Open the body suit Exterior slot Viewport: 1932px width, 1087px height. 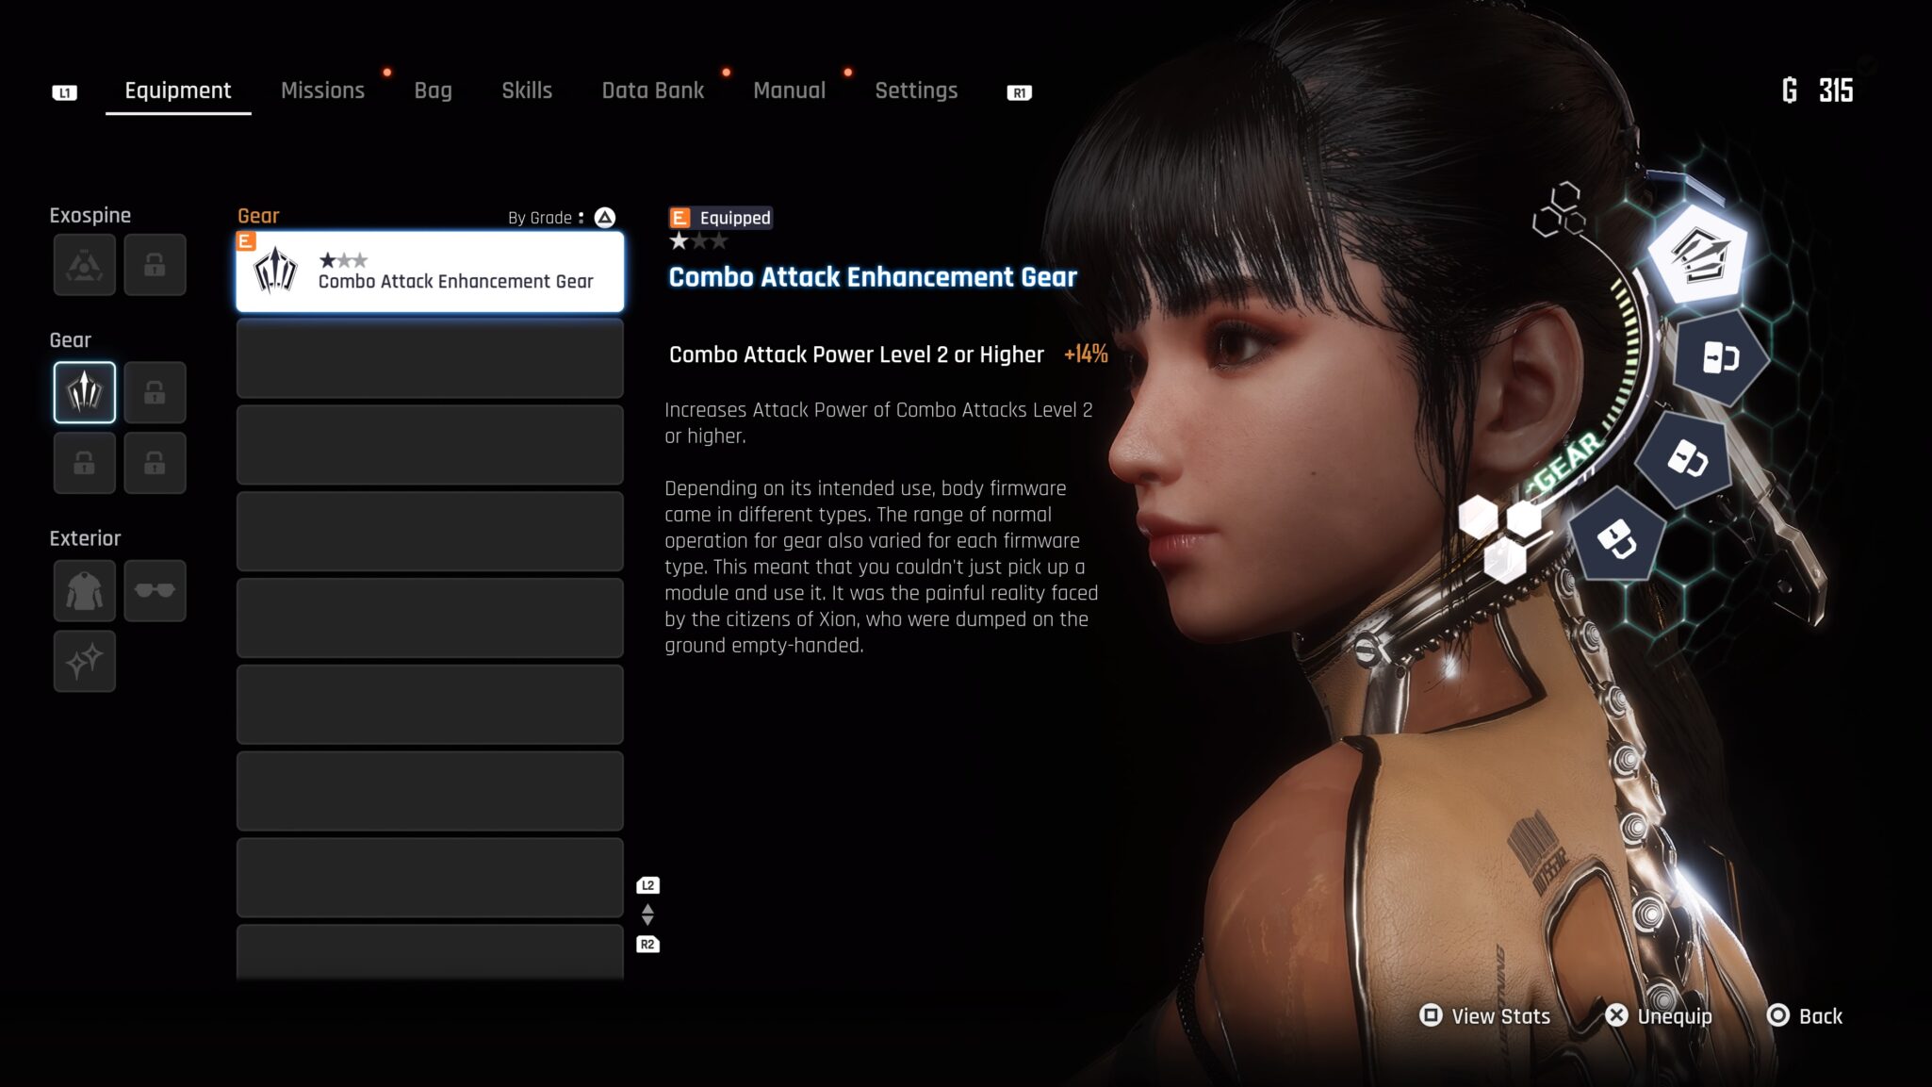[84, 591]
